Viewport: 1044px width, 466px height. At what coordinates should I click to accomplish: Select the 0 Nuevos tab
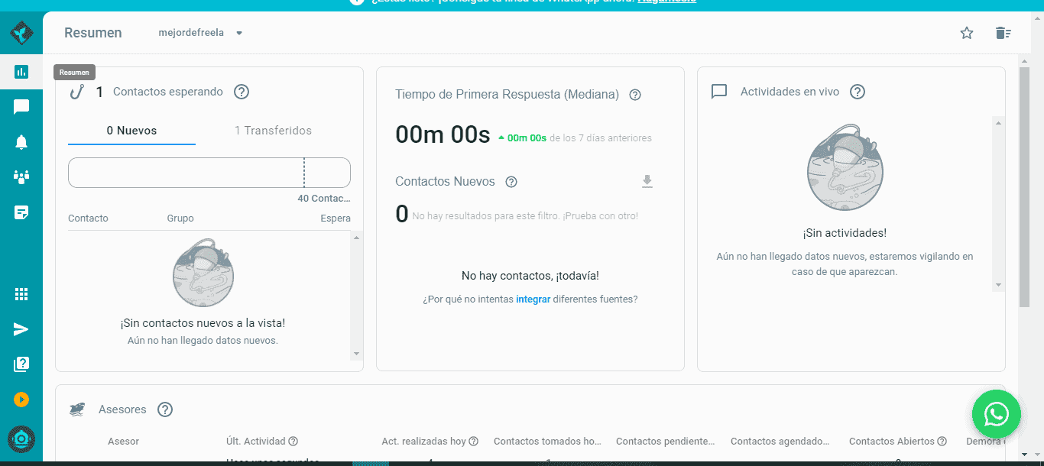click(131, 131)
